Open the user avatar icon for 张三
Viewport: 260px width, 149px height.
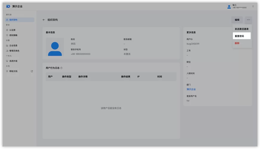(x=229, y=7)
